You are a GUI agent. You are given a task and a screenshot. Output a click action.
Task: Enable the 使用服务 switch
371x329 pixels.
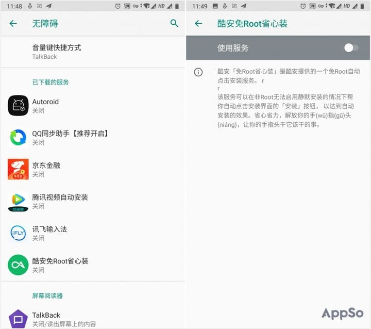351,48
